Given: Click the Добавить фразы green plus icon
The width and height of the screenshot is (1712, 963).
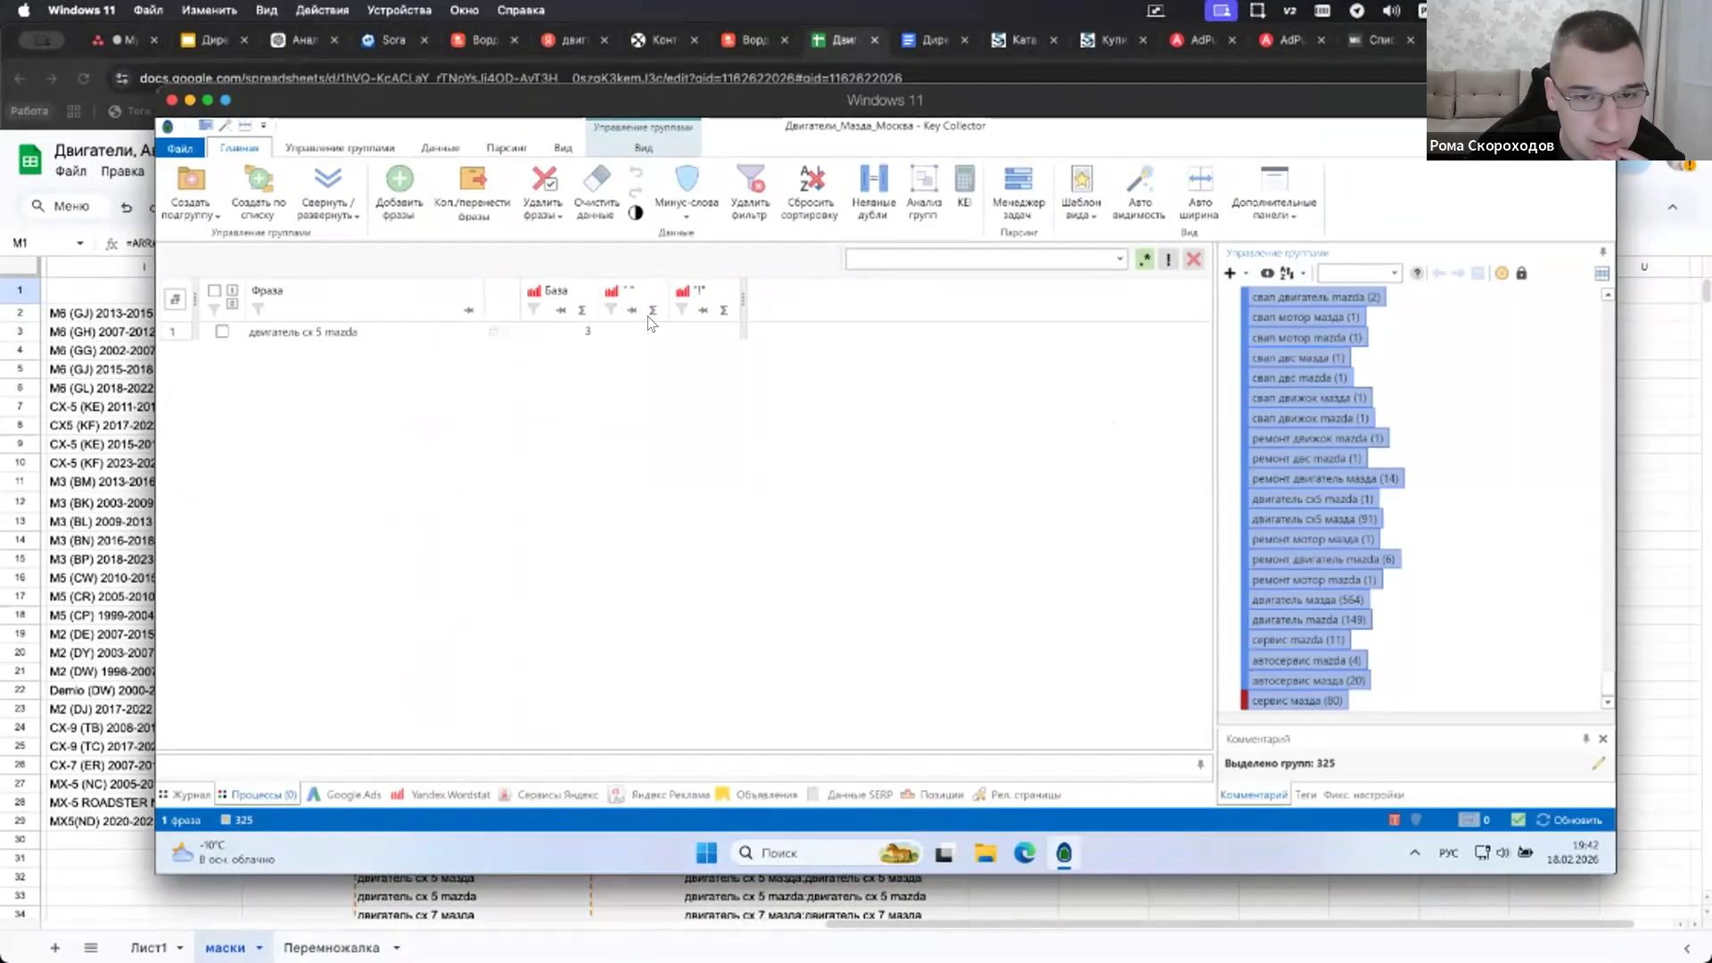Looking at the screenshot, I should (399, 179).
